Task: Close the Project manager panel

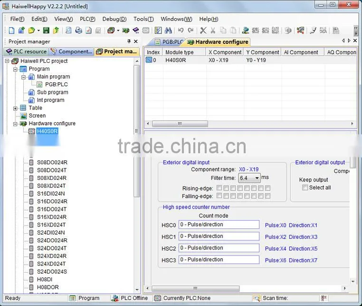Action: click(136, 41)
